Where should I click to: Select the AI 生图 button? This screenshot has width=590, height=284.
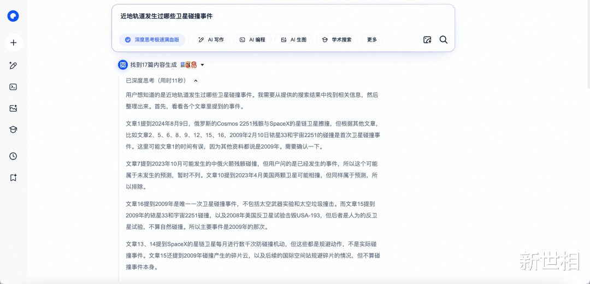pyautogui.click(x=293, y=39)
